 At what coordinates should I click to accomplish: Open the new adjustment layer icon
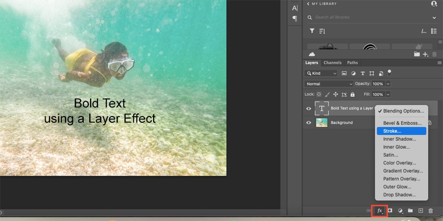[x=400, y=211]
